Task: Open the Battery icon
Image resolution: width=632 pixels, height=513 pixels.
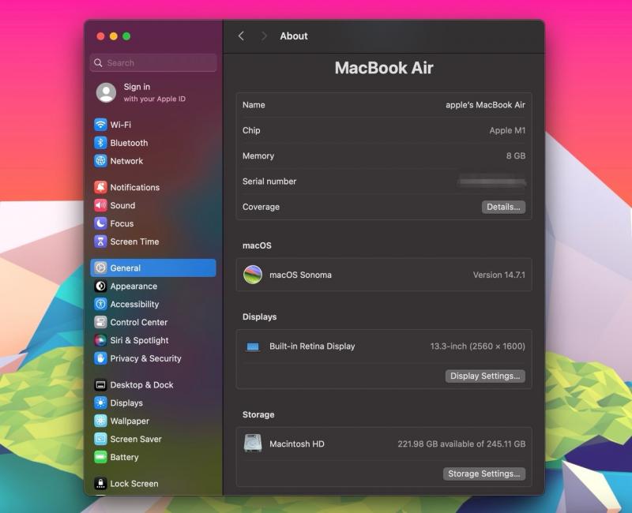Action: click(x=100, y=457)
